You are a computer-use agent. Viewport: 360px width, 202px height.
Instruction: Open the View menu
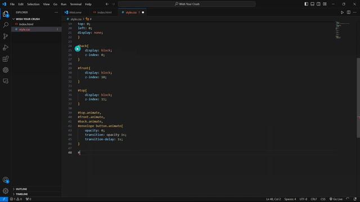tap(46, 4)
